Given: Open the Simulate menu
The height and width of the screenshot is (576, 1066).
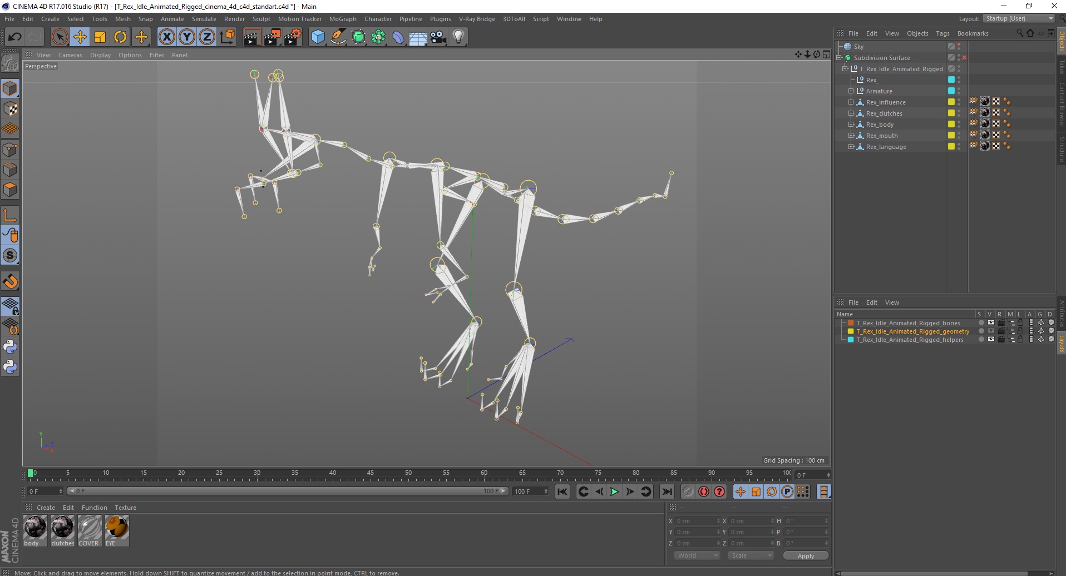Looking at the screenshot, I should pyautogui.click(x=204, y=19).
